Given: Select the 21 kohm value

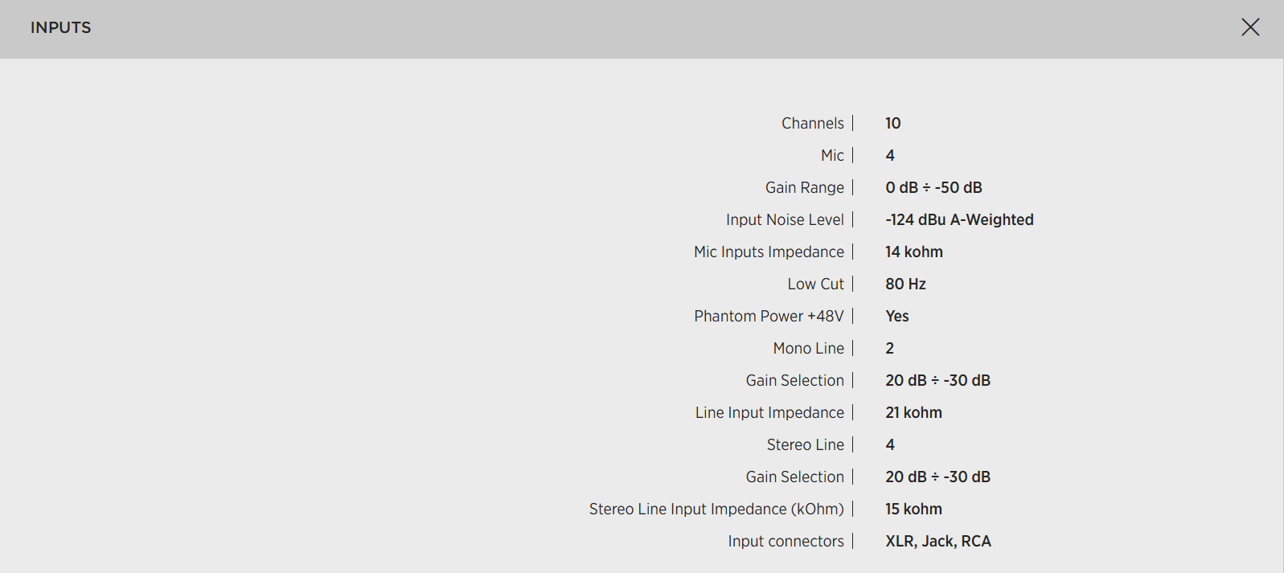Looking at the screenshot, I should [x=913, y=412].
